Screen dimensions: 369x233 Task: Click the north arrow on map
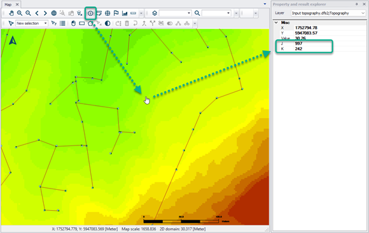click(13, 41)
